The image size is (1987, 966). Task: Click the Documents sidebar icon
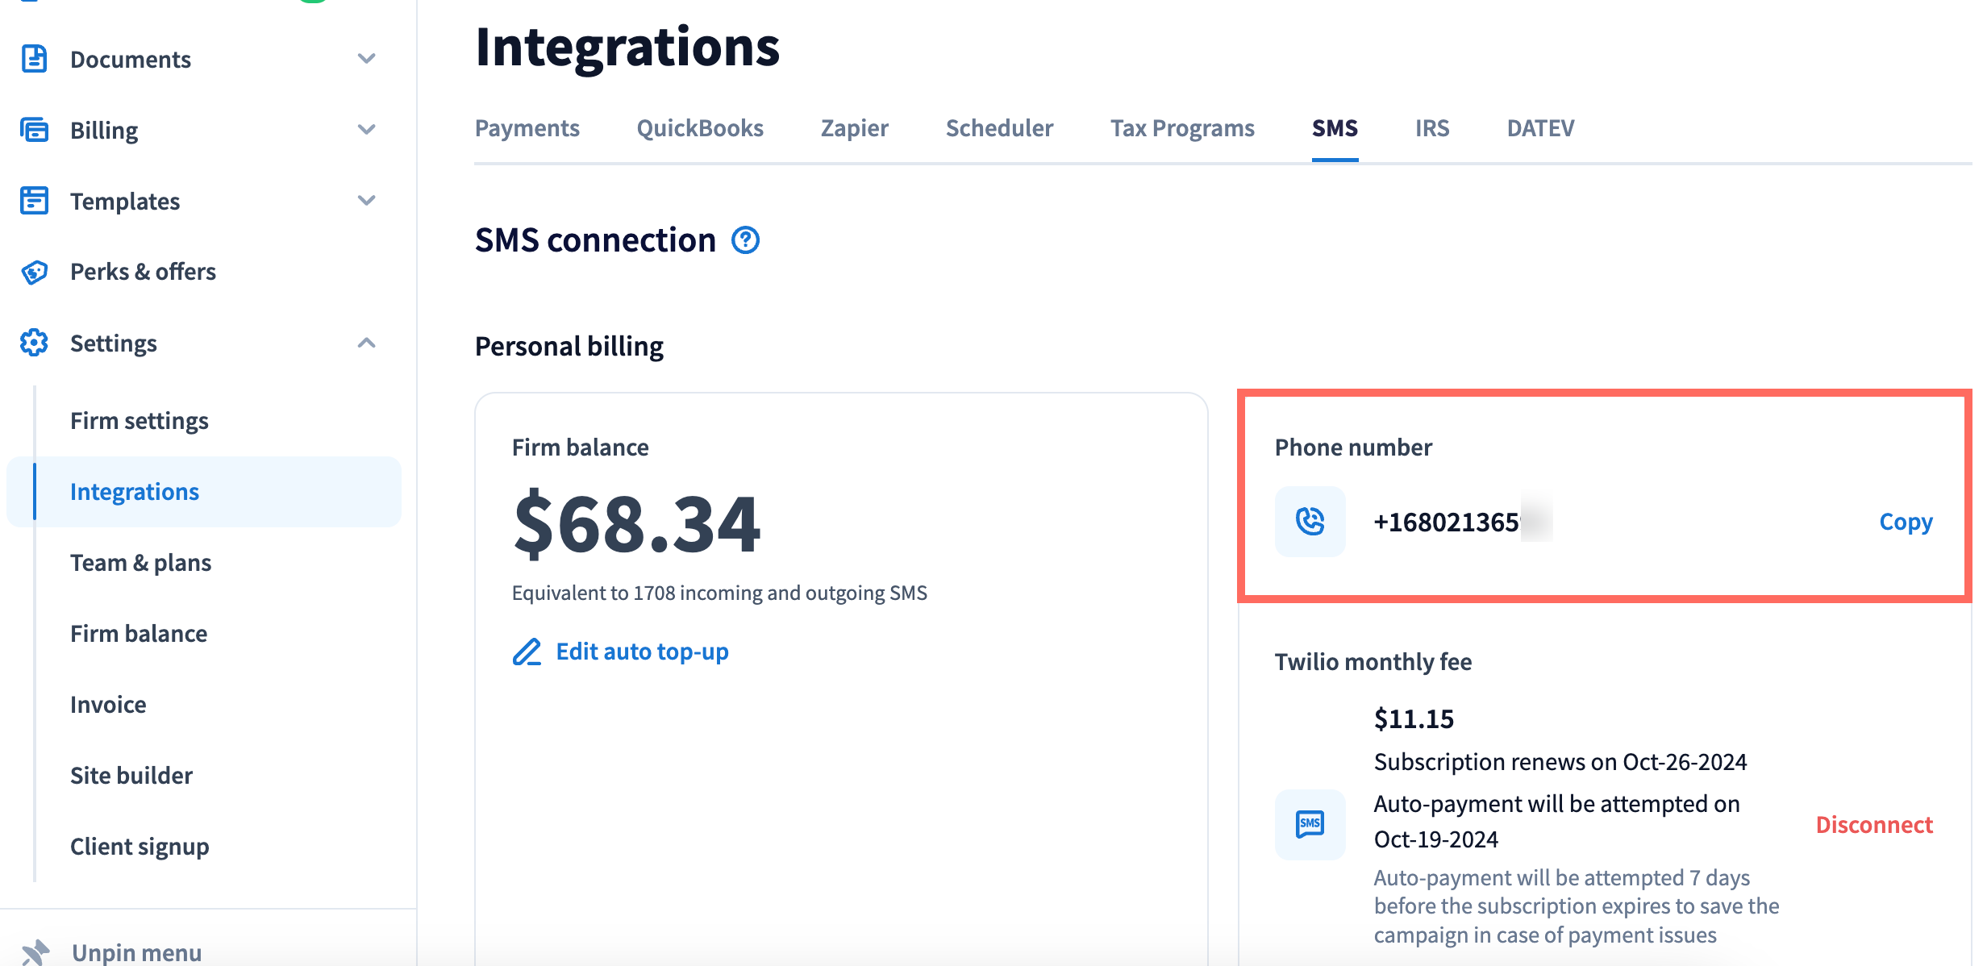34,59
